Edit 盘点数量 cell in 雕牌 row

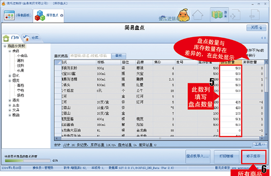pos(231,79)
